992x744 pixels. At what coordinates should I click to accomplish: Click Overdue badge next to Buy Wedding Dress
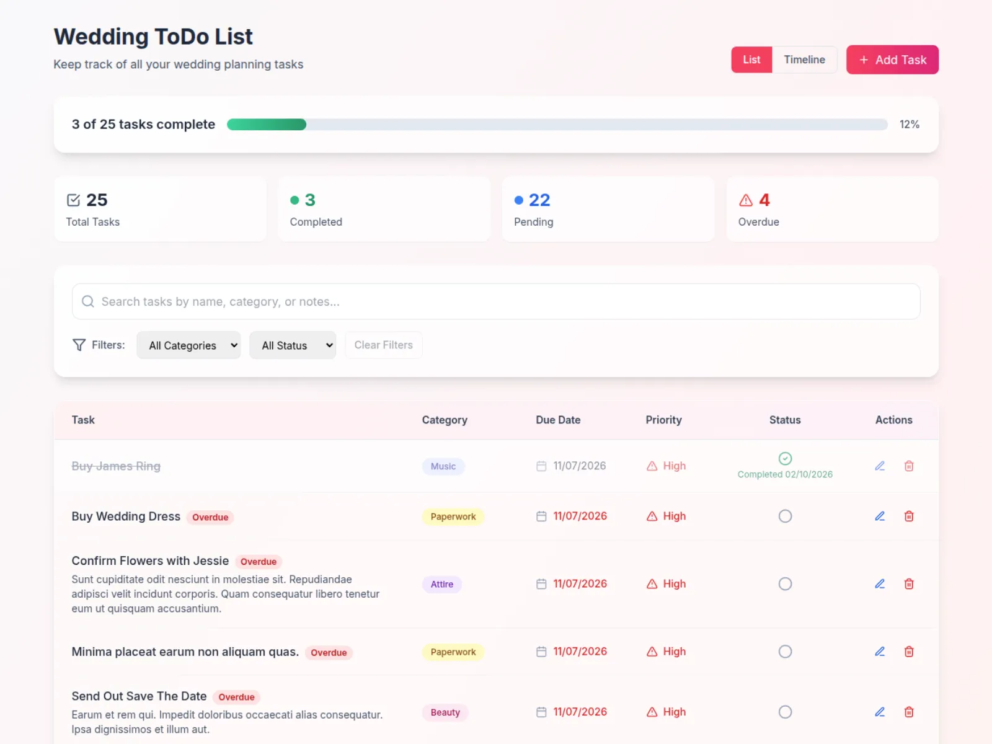(210, 517)
